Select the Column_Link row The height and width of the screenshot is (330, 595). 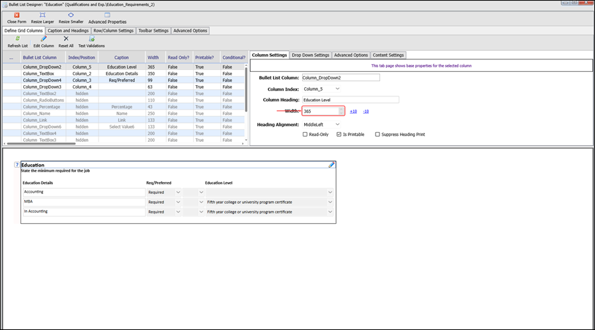[124, 120]
